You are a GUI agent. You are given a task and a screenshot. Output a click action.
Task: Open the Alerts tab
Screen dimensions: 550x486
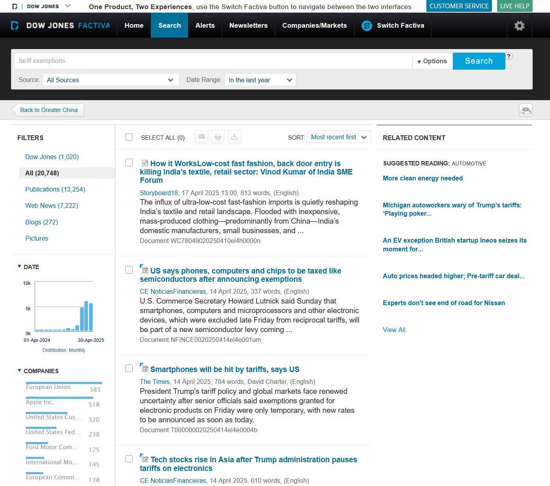point(205,26)
